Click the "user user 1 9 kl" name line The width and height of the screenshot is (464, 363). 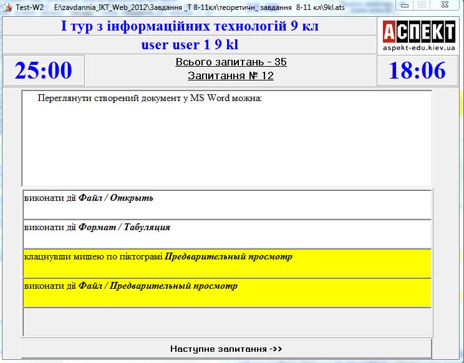tap(190, 45)
